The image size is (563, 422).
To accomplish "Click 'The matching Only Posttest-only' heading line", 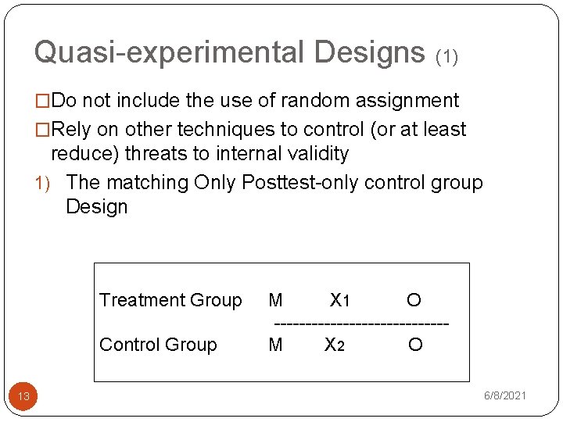I will tap(274, 183).
